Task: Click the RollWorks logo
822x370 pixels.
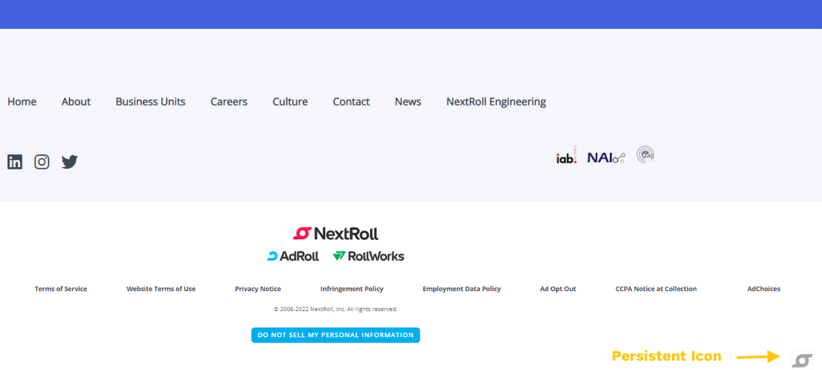Action: (x=369, y=256)
